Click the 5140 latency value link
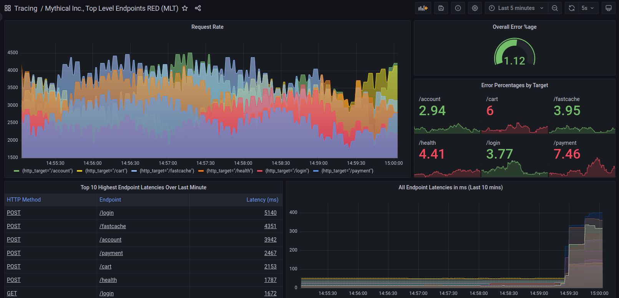The width and height of the screenshot is (619, 298). (270, 213)
